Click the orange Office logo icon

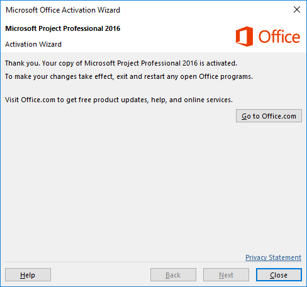(x=244, y=37)
